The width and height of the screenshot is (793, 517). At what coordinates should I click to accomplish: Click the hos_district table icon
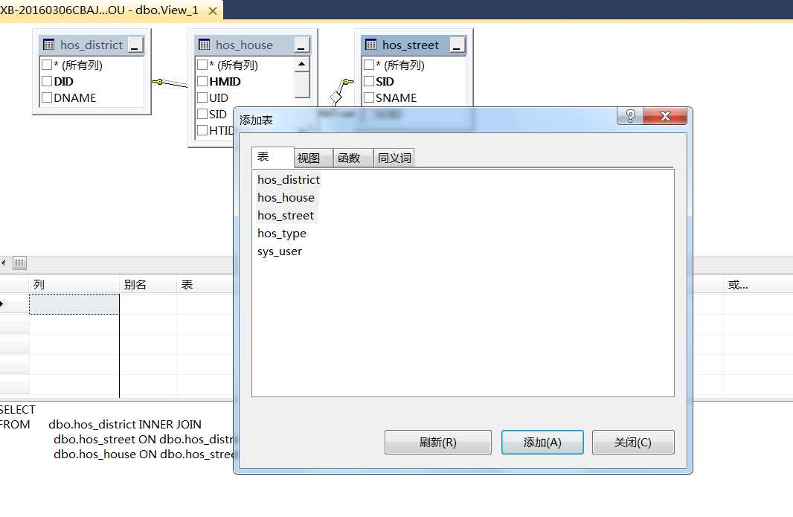[x=48, y=45]
